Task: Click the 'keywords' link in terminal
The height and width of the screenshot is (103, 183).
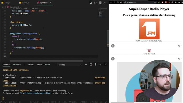Action: [24, 91]
